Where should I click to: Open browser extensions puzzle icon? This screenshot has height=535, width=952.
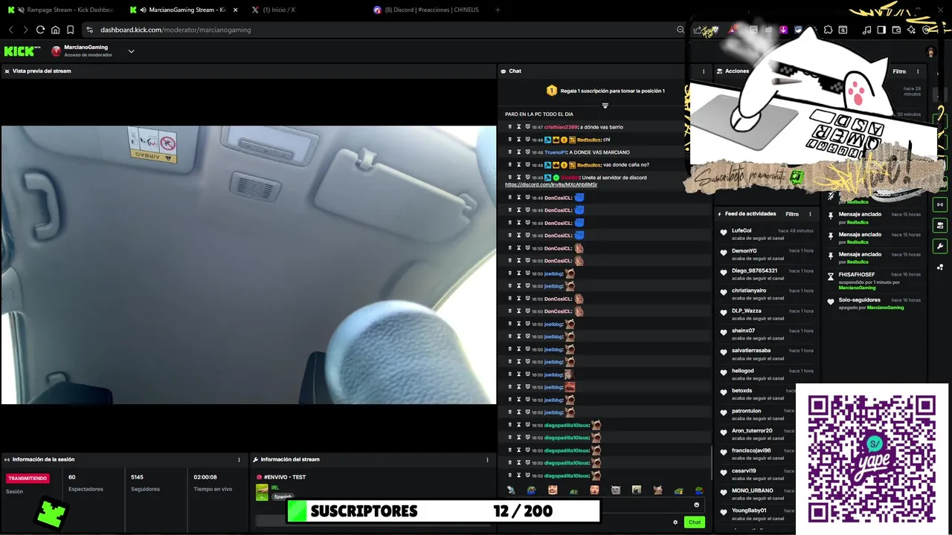[x=828, y=30]
